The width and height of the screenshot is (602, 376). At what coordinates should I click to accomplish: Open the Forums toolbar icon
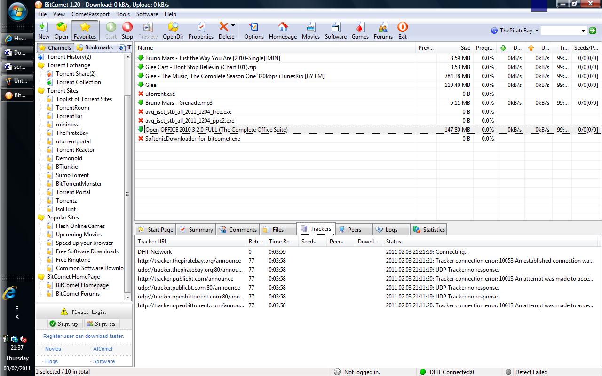coord(383,31)
